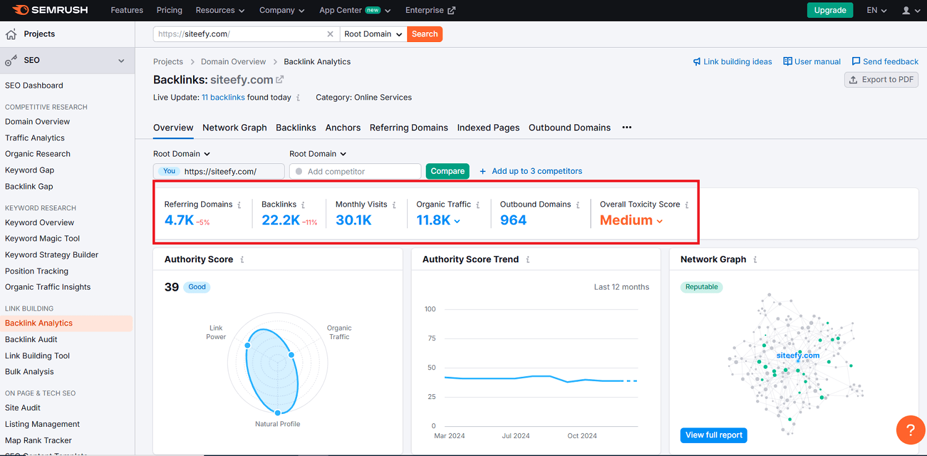
Task: Click the Link building ideas icon
Action: (697, 61)
